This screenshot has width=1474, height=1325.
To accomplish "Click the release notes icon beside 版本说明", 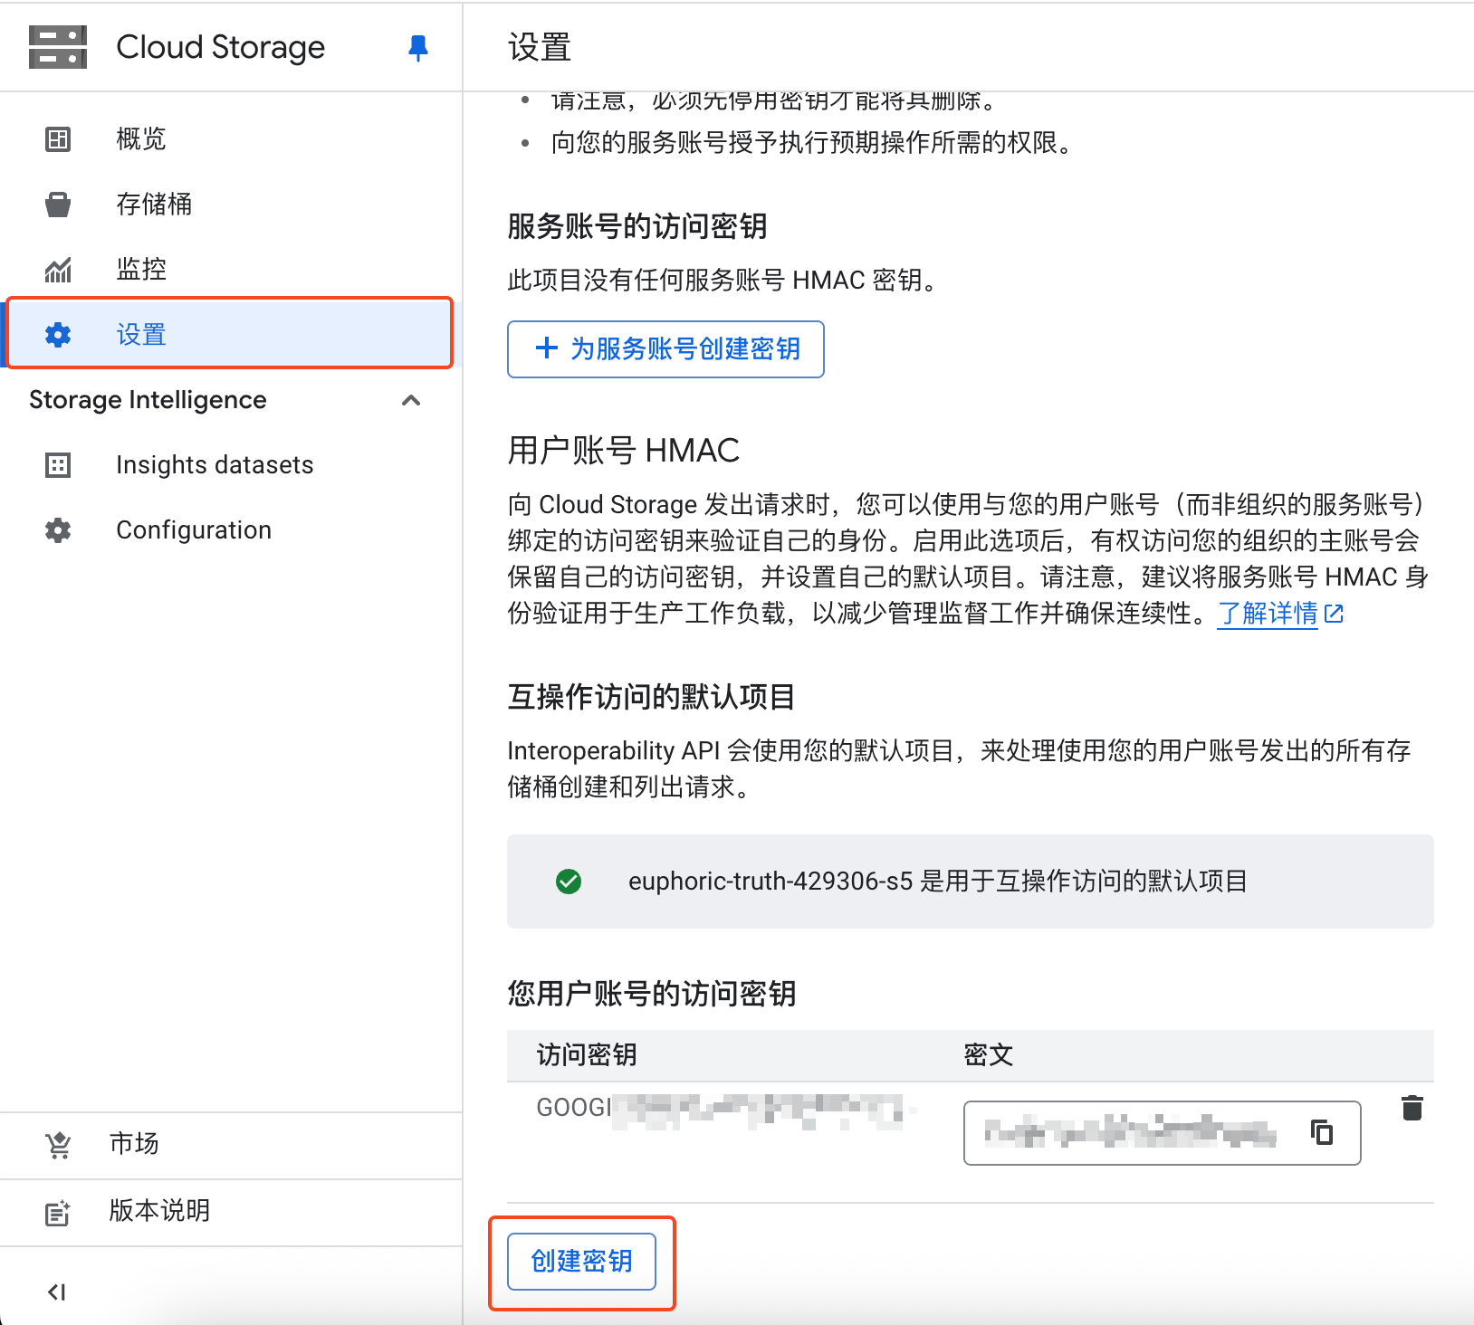I will 58,1213.
